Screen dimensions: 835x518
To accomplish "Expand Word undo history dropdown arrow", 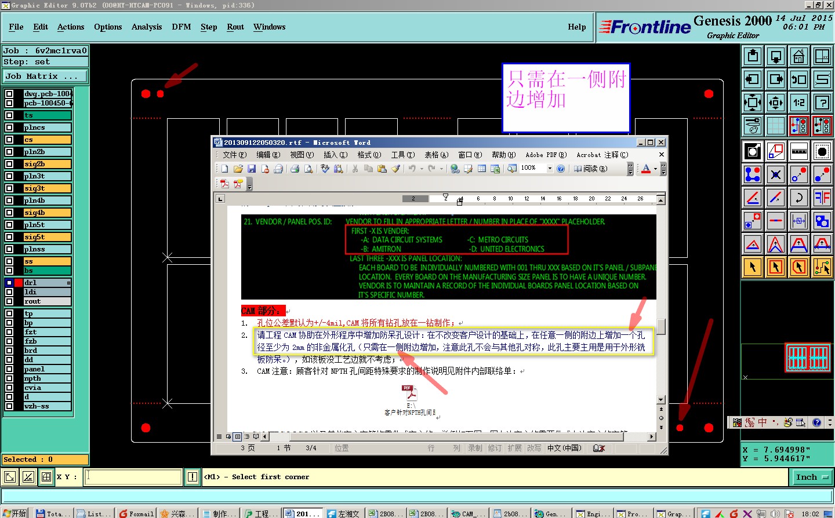I will click(x=422, y=169).
